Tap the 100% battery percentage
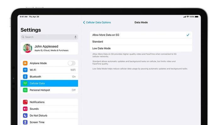Image resolution: width=218 pixels, height=125 pixels. (x=192, y=17)
